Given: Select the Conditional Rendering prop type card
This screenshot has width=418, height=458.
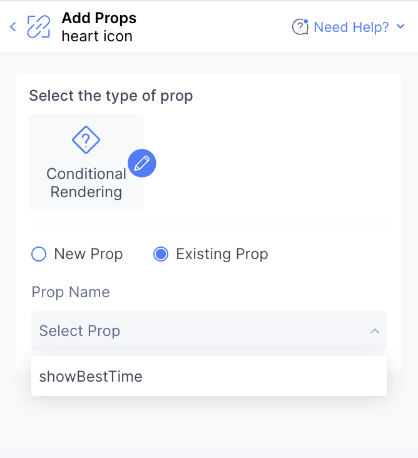Looking at the screenshot, I should 86,163.
